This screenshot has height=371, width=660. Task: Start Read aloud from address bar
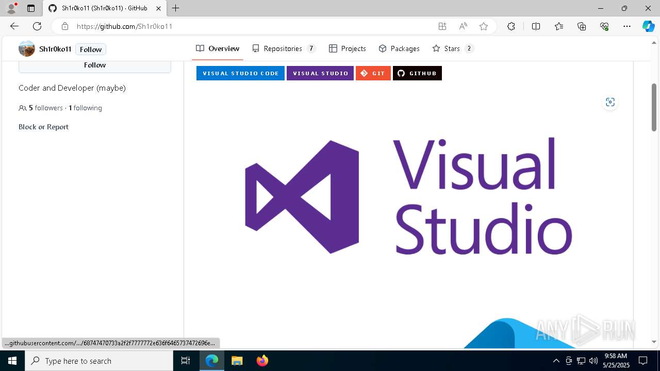(x=463, y=26)
